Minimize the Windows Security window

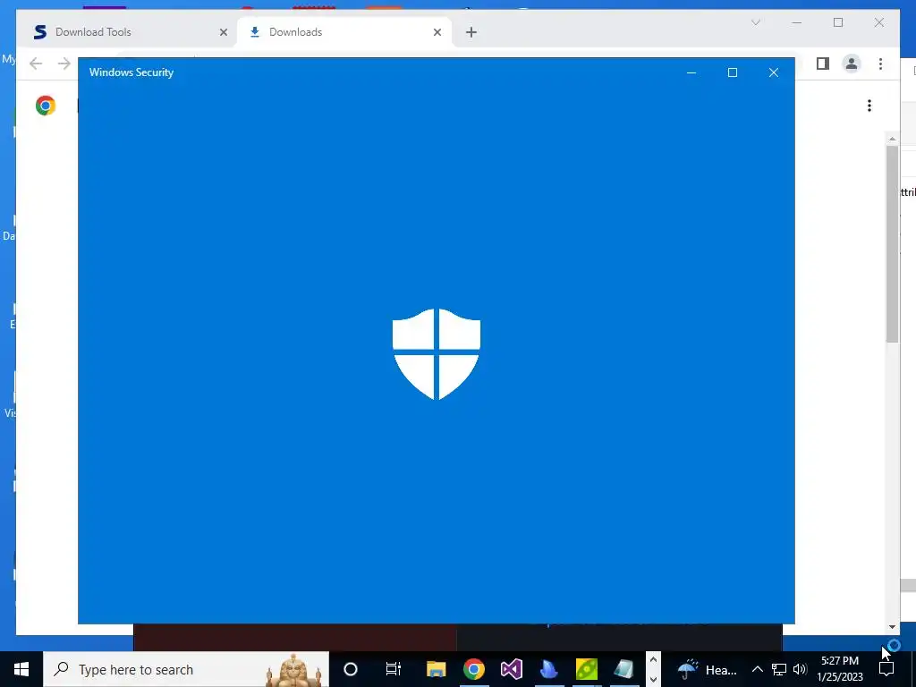[691, 72]
